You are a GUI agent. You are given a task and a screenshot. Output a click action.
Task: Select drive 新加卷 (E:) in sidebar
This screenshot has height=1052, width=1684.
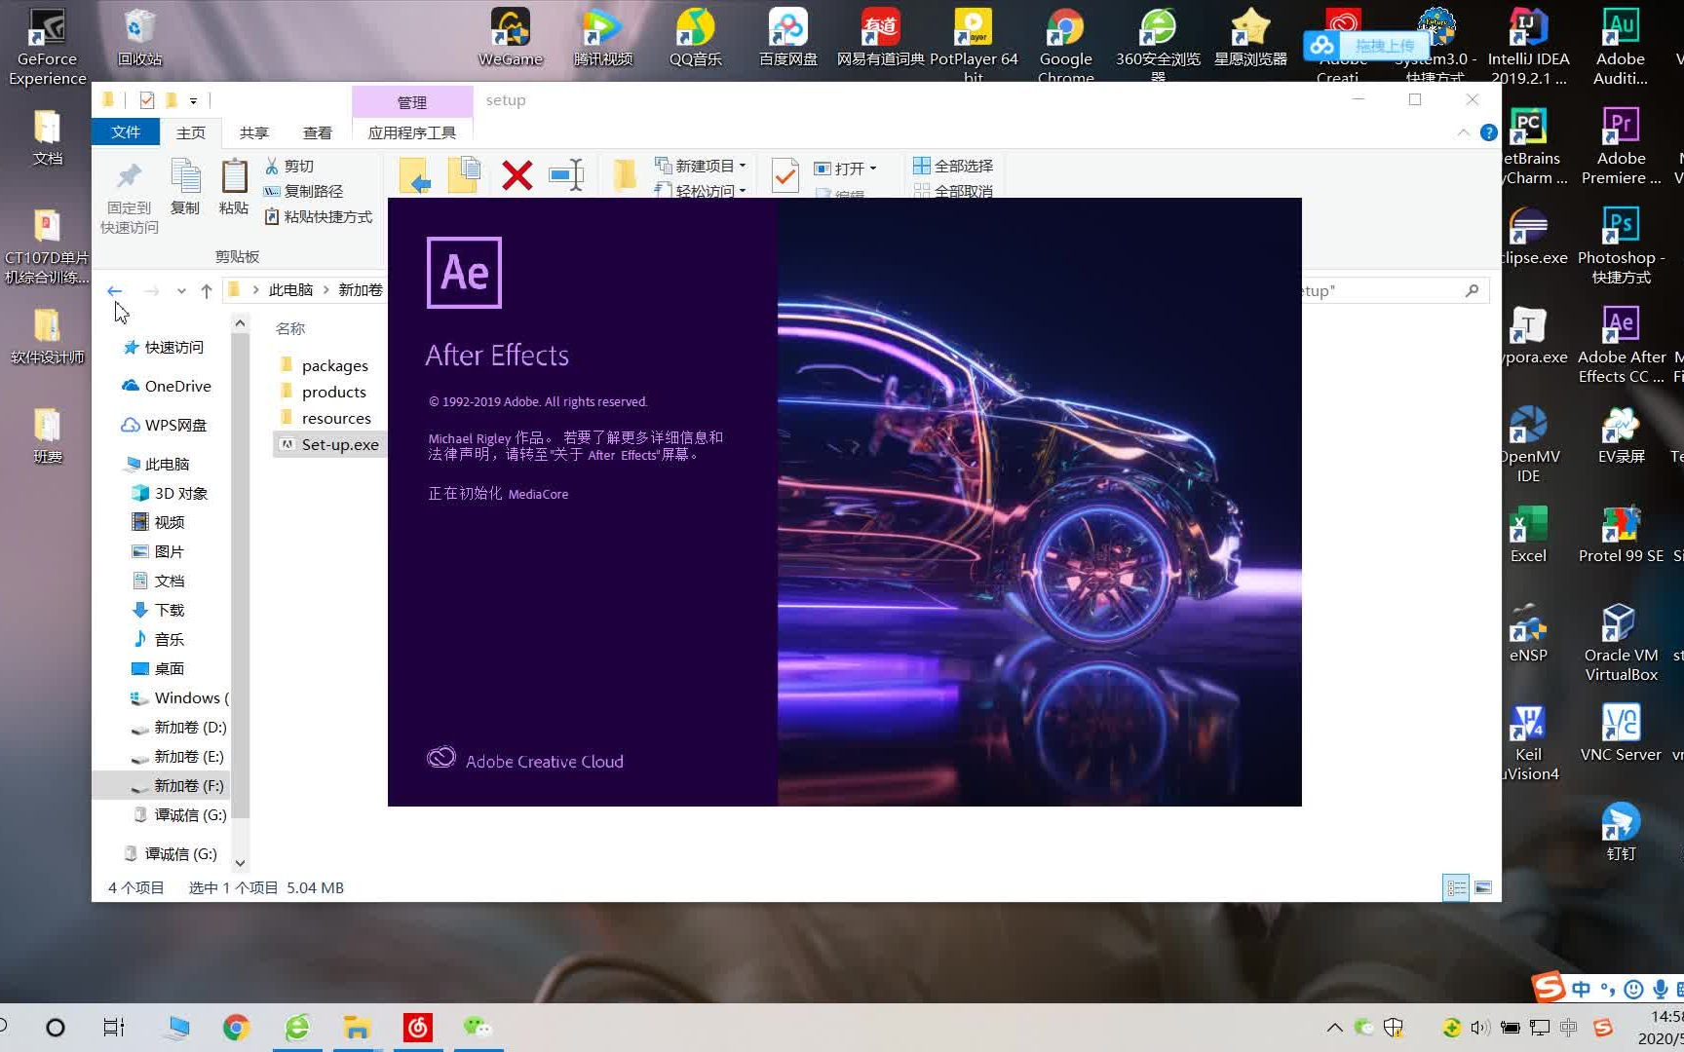pos(177,756)
